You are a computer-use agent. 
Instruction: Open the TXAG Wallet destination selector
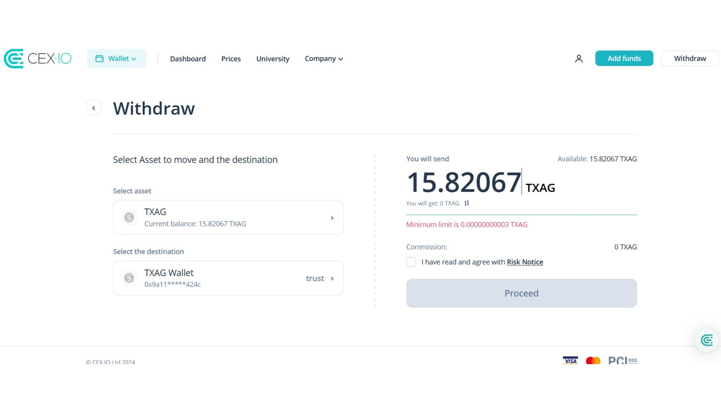228,278
